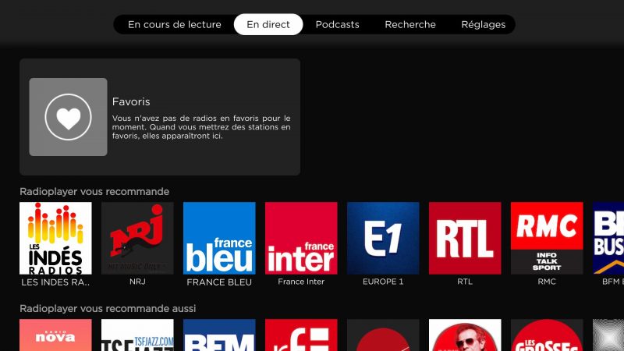Viewport: 624px width, 351px height.
Task: Start the RMC Info Talk Sport logo
Action: (547, 238)
